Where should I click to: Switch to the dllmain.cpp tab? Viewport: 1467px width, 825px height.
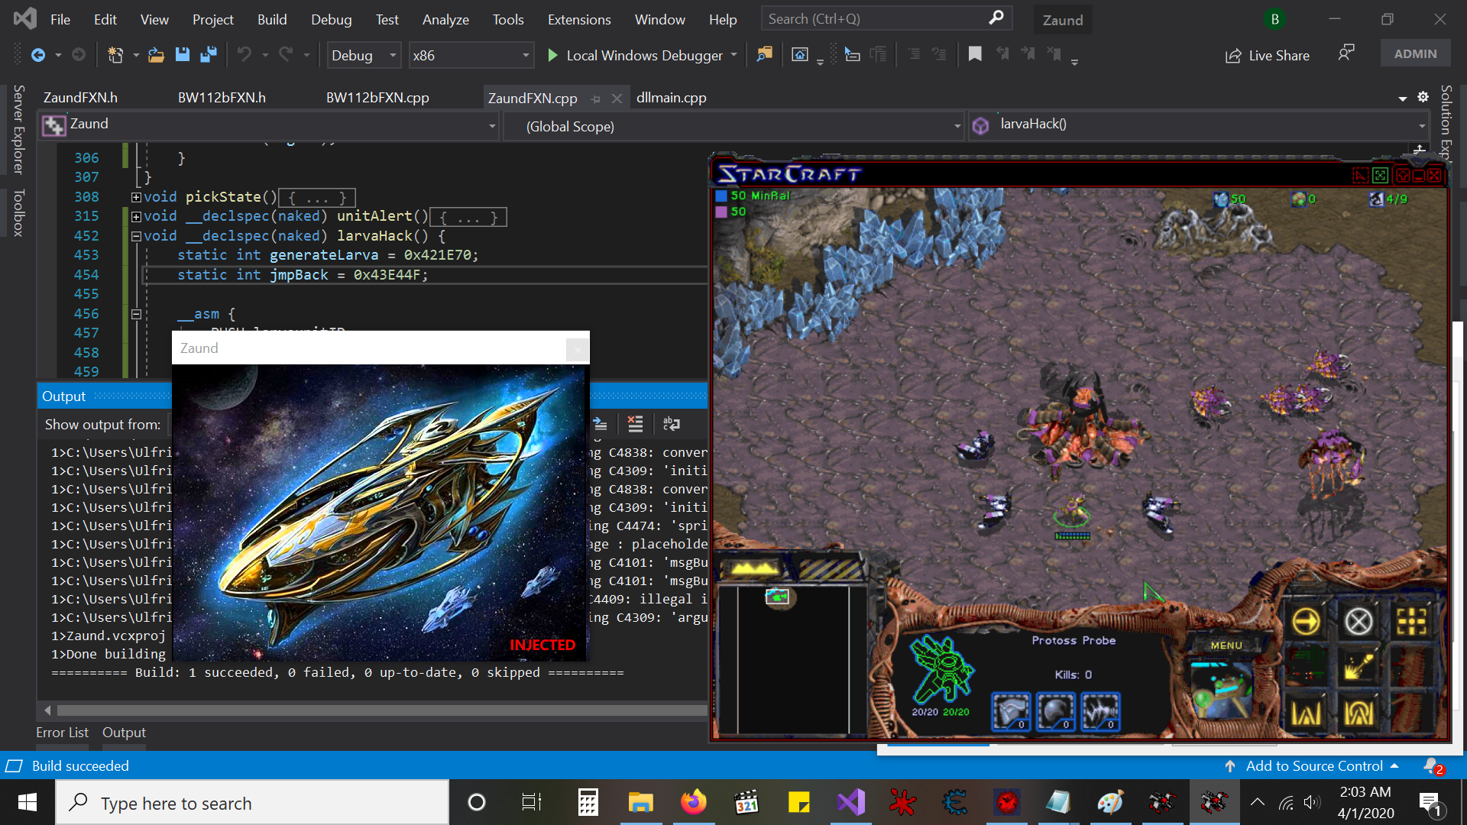[x=671, y=98]
